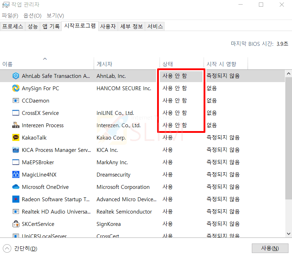This screenshot has height=259, width=292.
Task: Select the MaEPSBroker entry
Action: pos(38,162)
